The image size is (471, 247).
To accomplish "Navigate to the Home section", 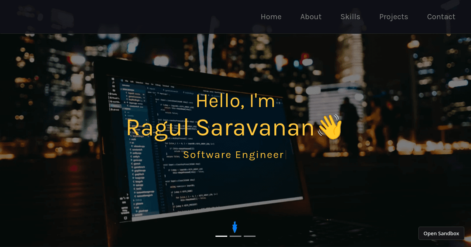I will [x=271, y=16].
